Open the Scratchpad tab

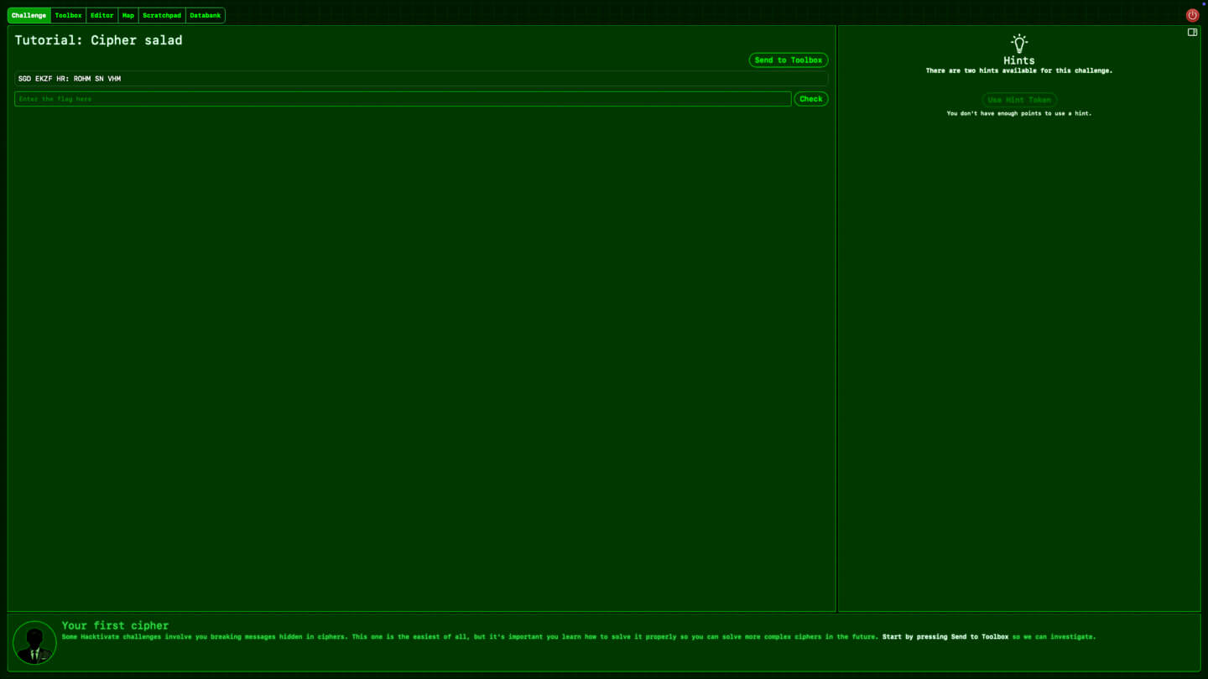click(x=161, y=15)
